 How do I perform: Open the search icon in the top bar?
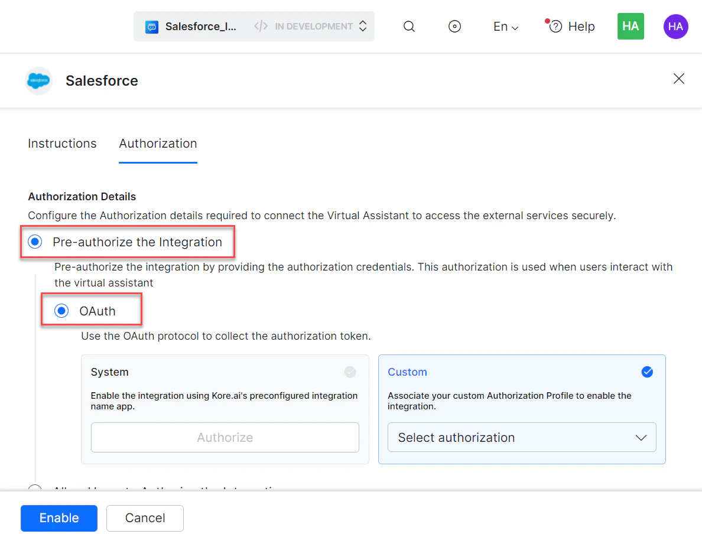click(x=409, y=26)
